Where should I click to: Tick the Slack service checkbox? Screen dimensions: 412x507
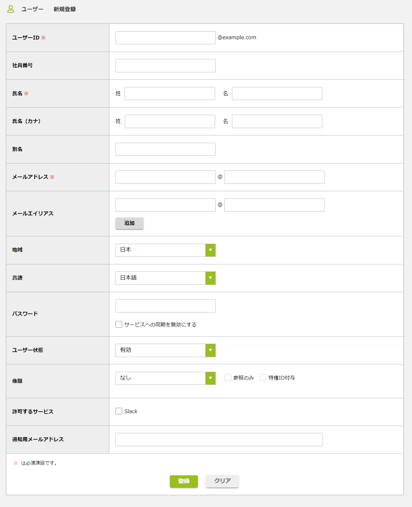pyautogui.click(x=119, y=411)
